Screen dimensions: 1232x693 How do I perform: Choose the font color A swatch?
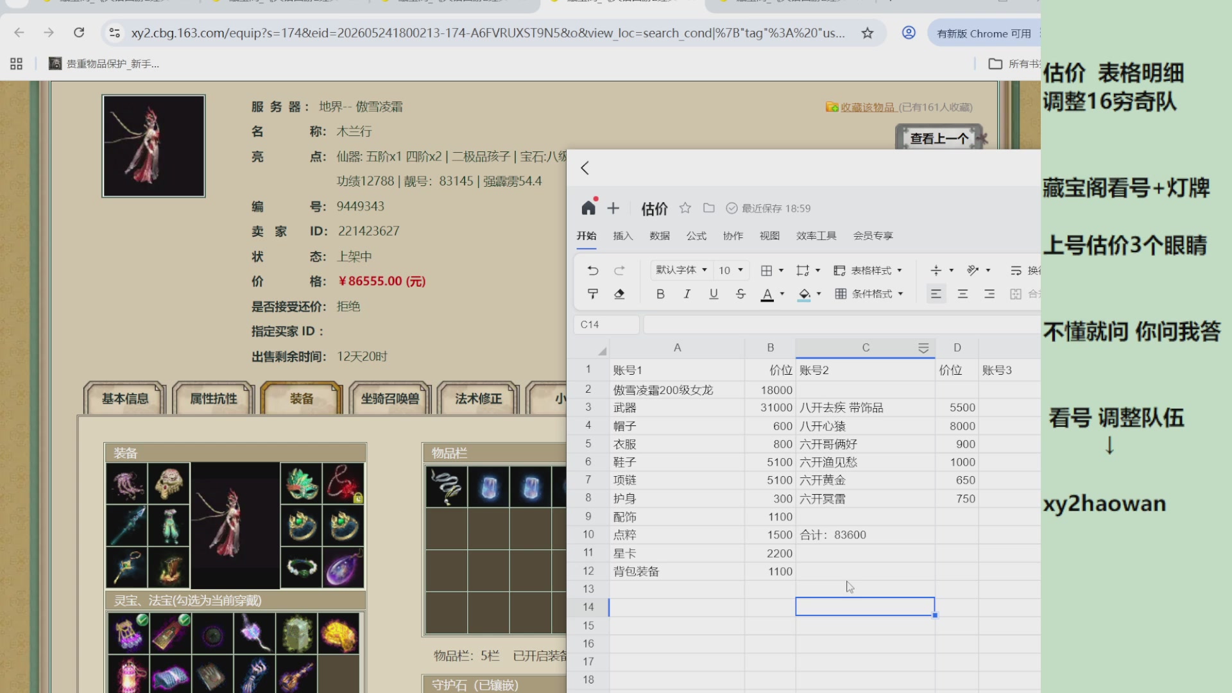[767, 294]
